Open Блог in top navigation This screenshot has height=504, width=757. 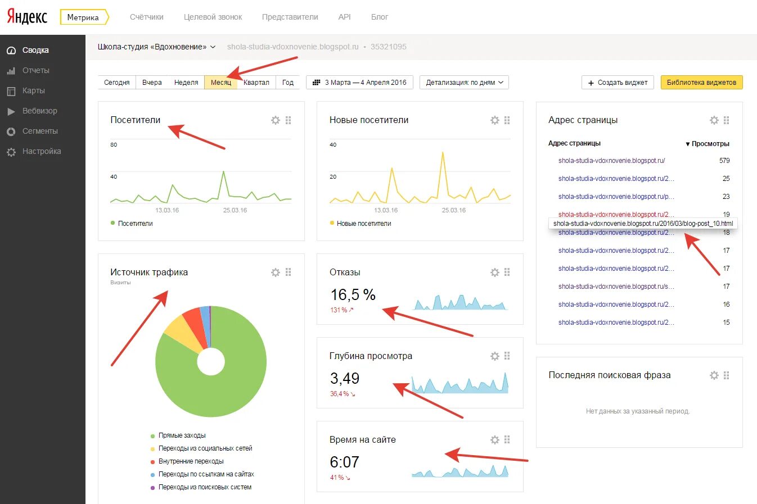[380, 17]
